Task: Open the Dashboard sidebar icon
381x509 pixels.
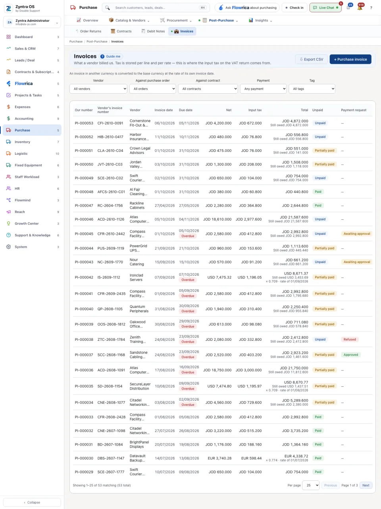Action: tap(8, 37)
